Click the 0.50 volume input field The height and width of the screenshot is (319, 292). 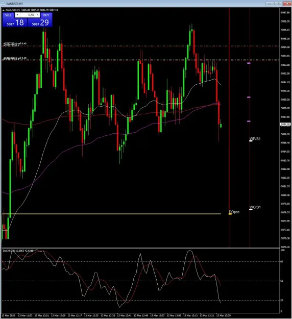pyautogui.click(x=28, y=15)
